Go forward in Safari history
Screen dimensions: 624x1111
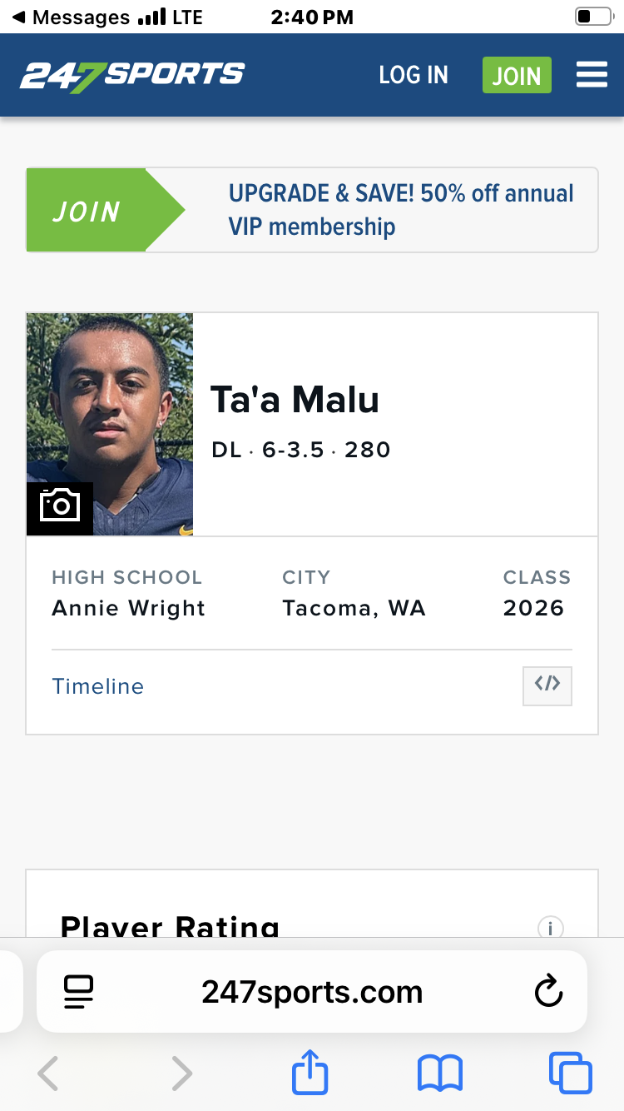(181, 1073)
